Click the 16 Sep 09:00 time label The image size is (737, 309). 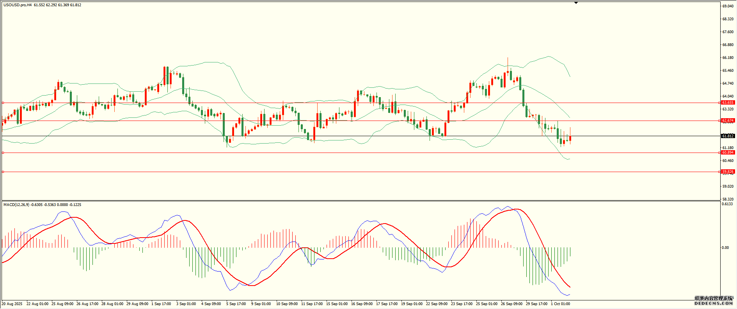(362, 304)
